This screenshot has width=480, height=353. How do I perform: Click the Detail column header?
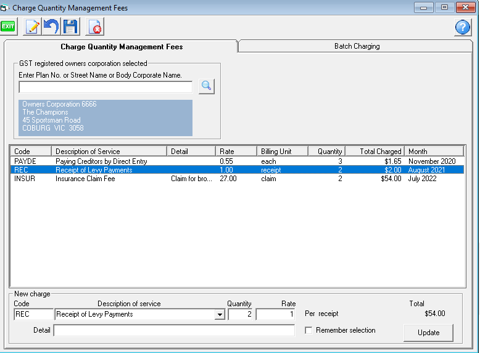[x=191, y=152]
